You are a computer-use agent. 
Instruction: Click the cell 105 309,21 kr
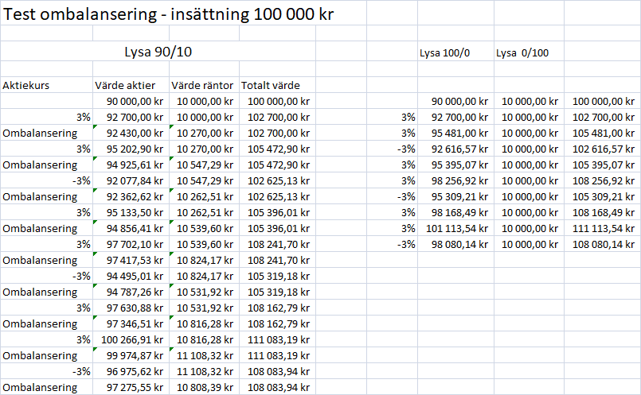604,196
